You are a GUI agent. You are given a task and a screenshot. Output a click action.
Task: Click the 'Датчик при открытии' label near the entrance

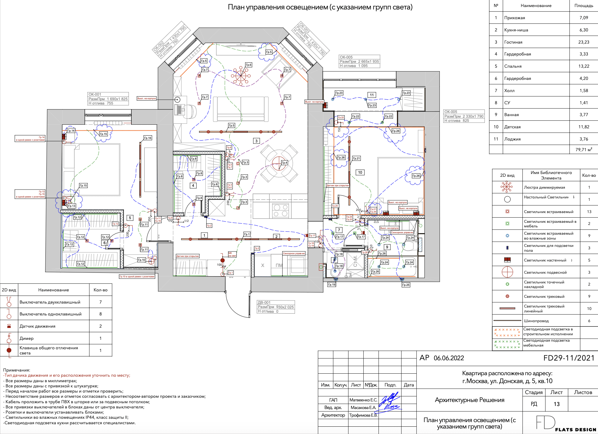[x=187, y=256]
